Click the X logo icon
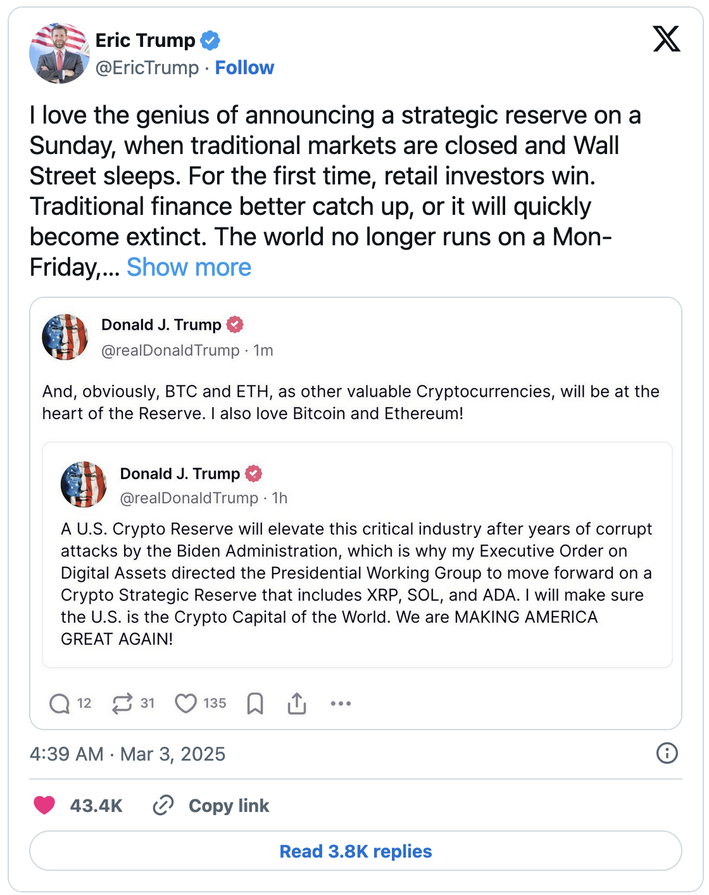 pos(666,39)
